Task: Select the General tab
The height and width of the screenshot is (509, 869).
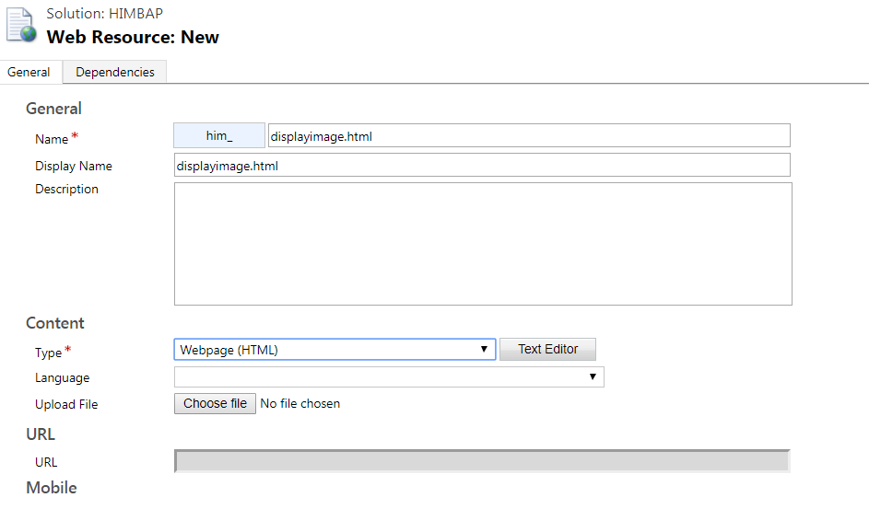Action: 29,73
